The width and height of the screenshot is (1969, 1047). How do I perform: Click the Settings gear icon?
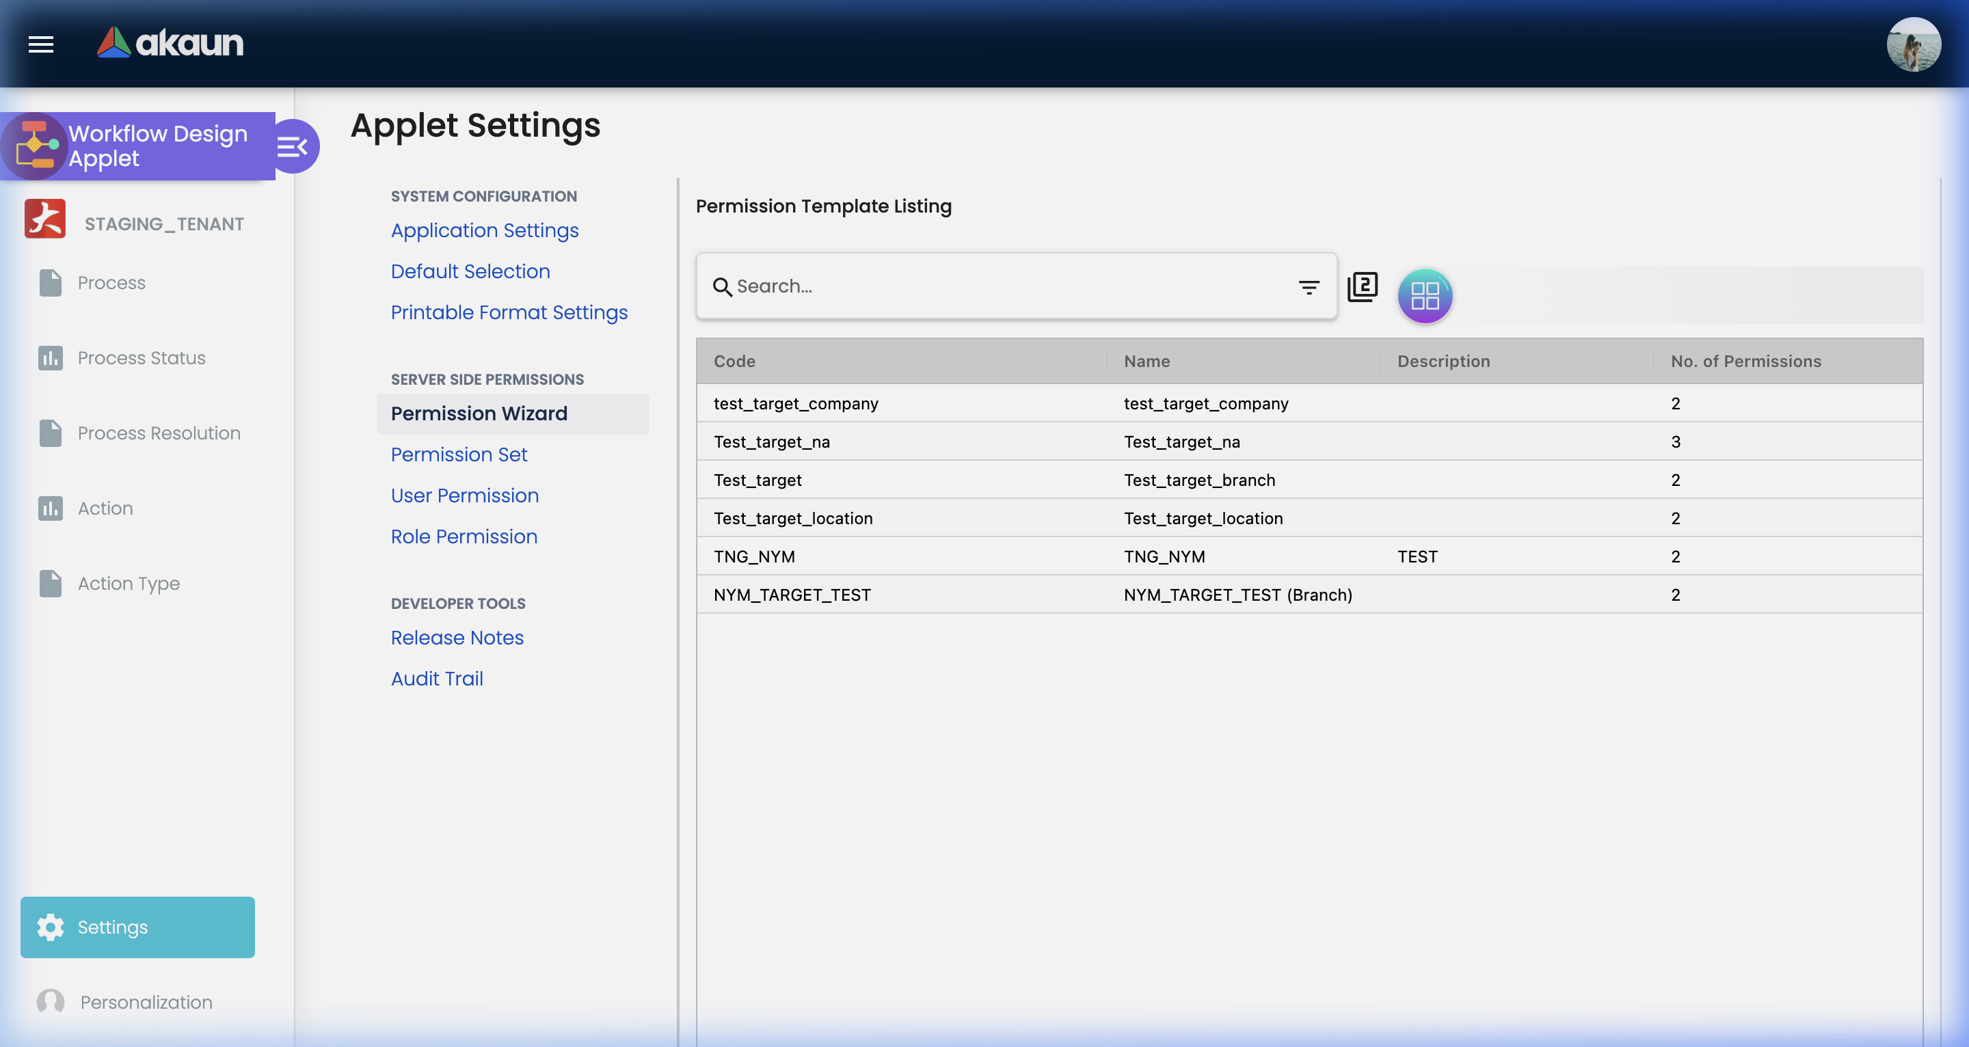tap(51, 927)
